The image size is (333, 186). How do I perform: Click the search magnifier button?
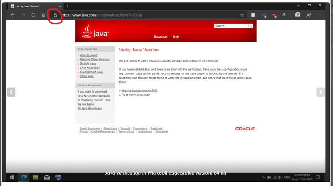(250, 26)
